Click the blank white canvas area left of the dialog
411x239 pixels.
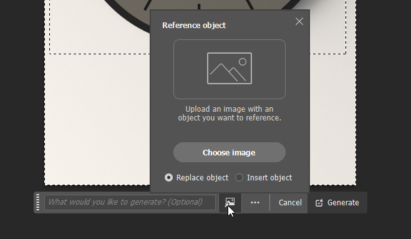pos(97,118)
